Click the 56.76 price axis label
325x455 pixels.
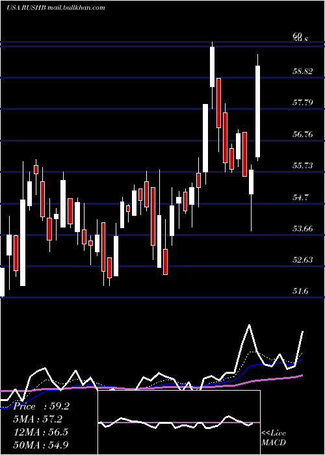(303, 134)
